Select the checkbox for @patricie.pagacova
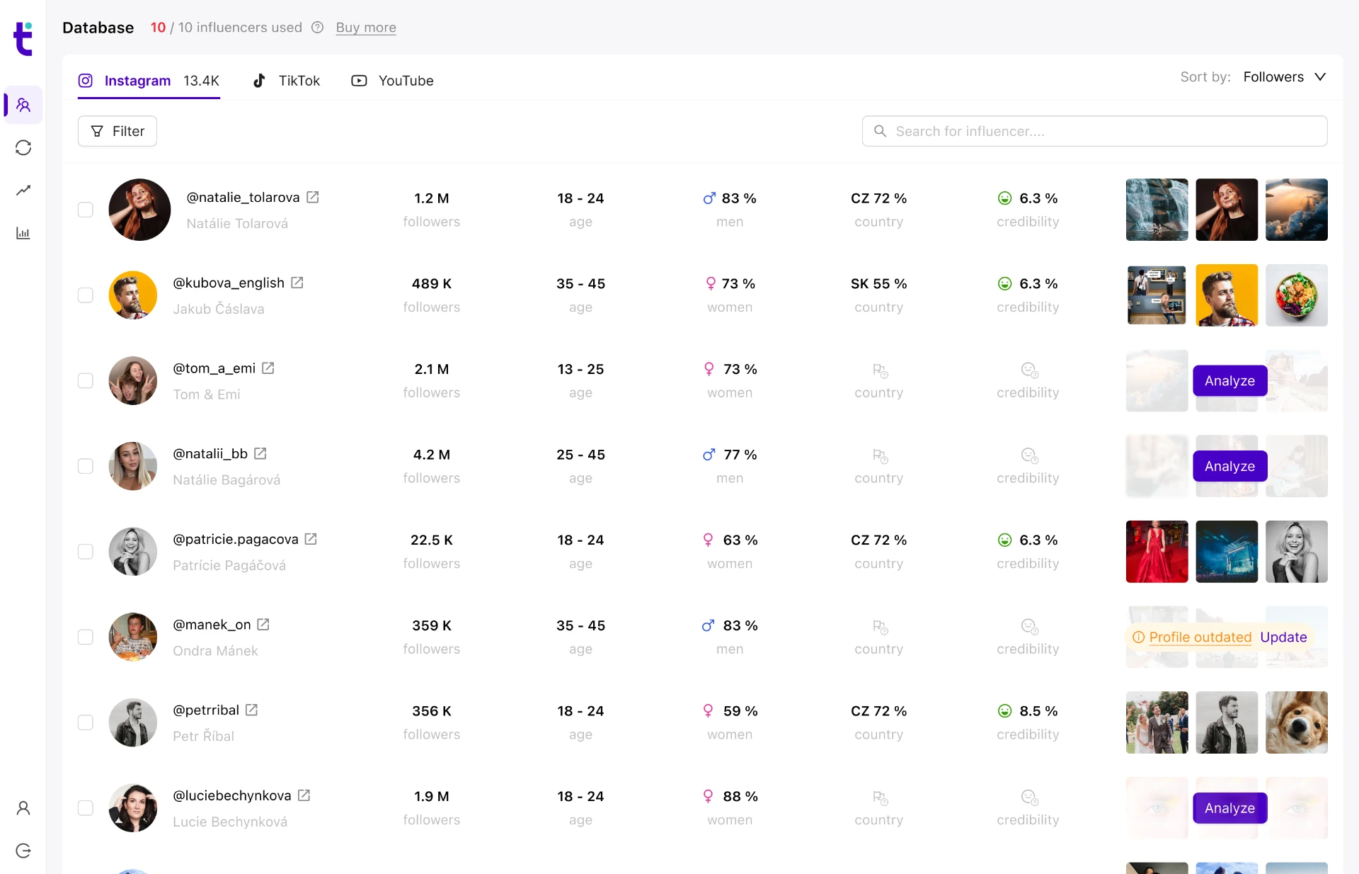1359x874 pixels. [x=86, y=552]
